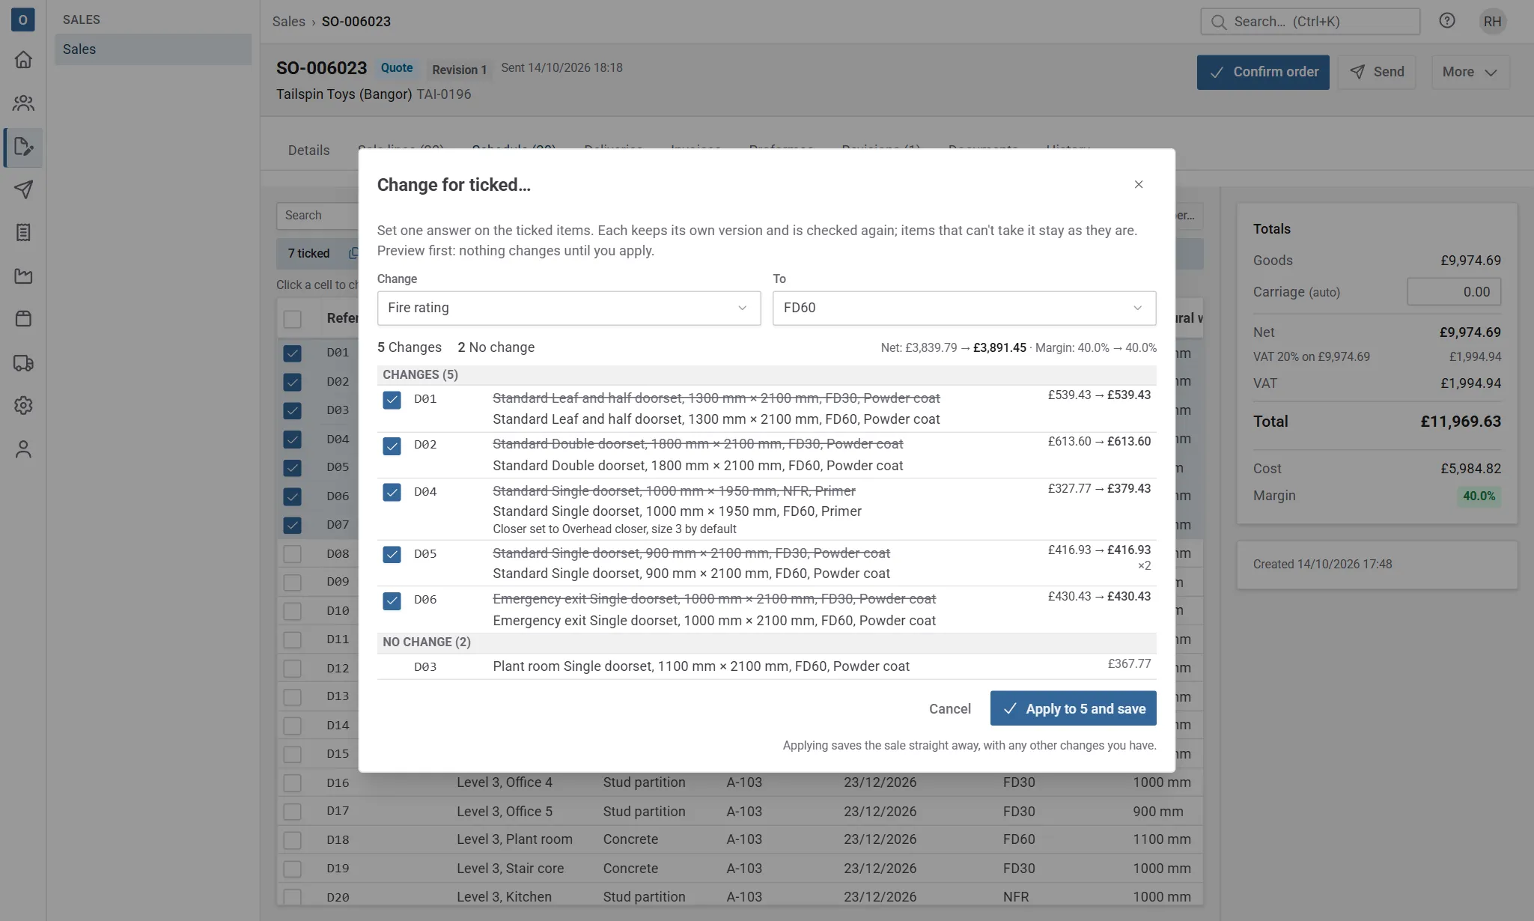
Task: Select Sales in the left menu
Action: point(153,49)
